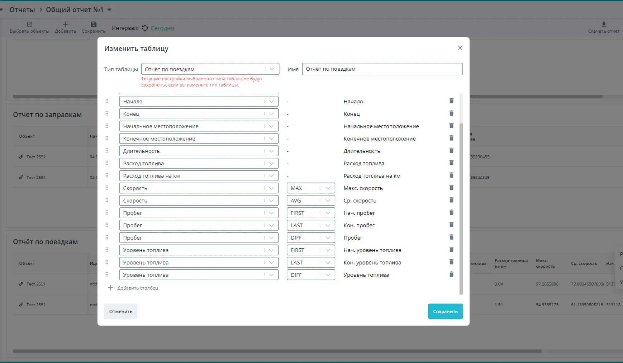Screen dimensions: 623x363
Task: Open the Общий отчет №1 breadcrumb menu
Action: coord(109,10)
